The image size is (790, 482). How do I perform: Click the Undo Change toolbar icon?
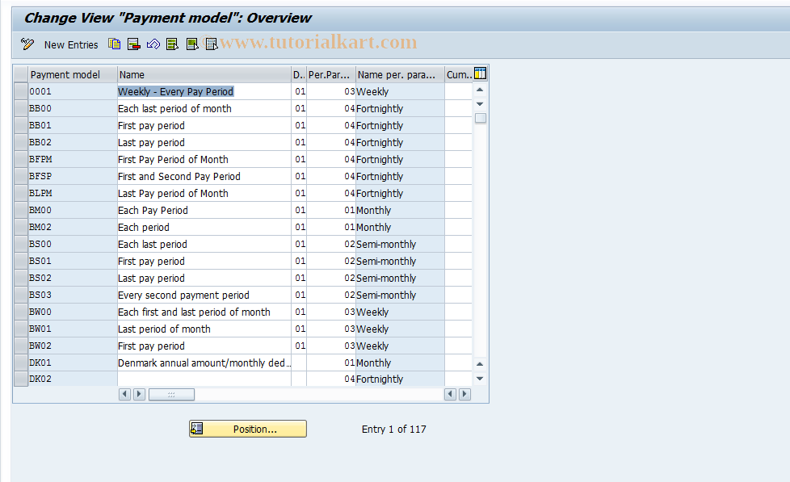coord(153,44)
